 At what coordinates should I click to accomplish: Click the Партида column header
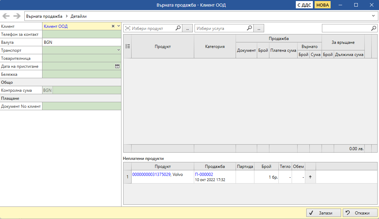(x=245, y=167)
